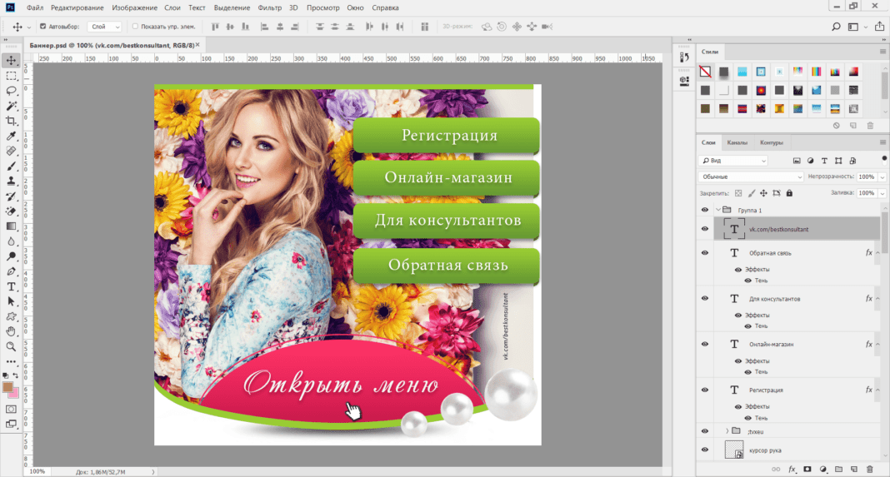Delete layer using trash icon
The width and height of the screenshot is (890, 477).
(870, 470)
